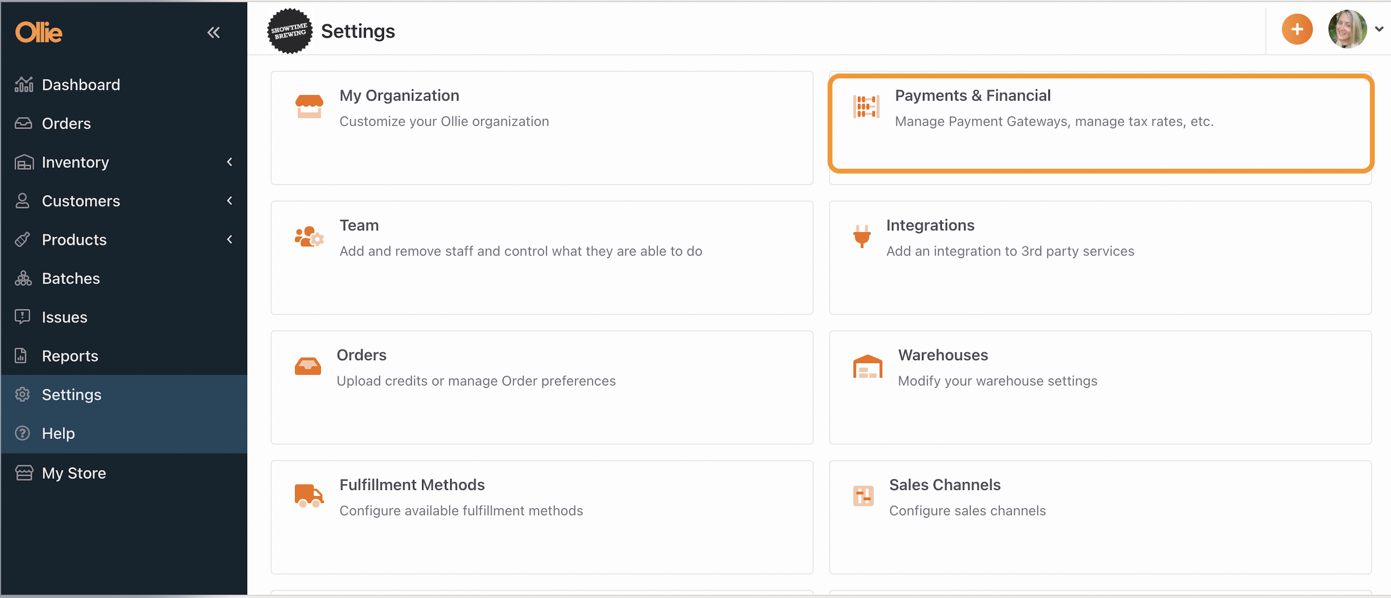Click the Integrations plug icon

862,236
